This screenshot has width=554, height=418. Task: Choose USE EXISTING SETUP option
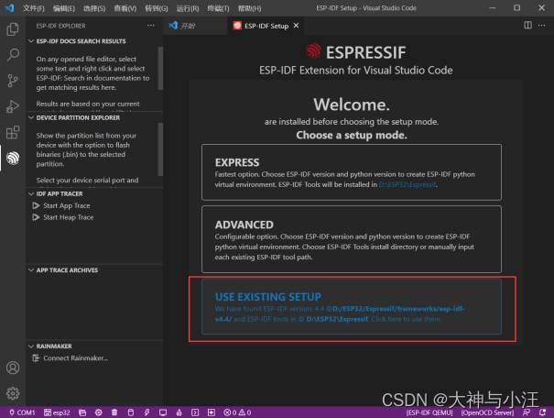(352, 306)
